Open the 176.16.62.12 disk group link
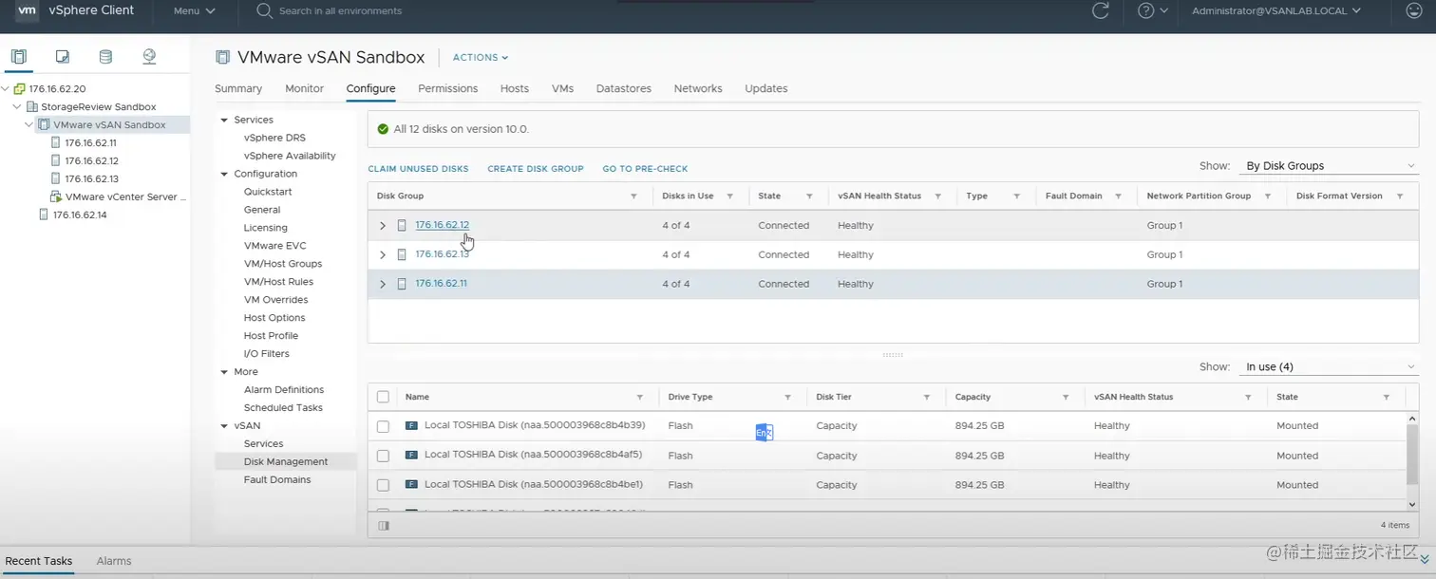Screen dimensions: 1436x579 coord(443,225)
